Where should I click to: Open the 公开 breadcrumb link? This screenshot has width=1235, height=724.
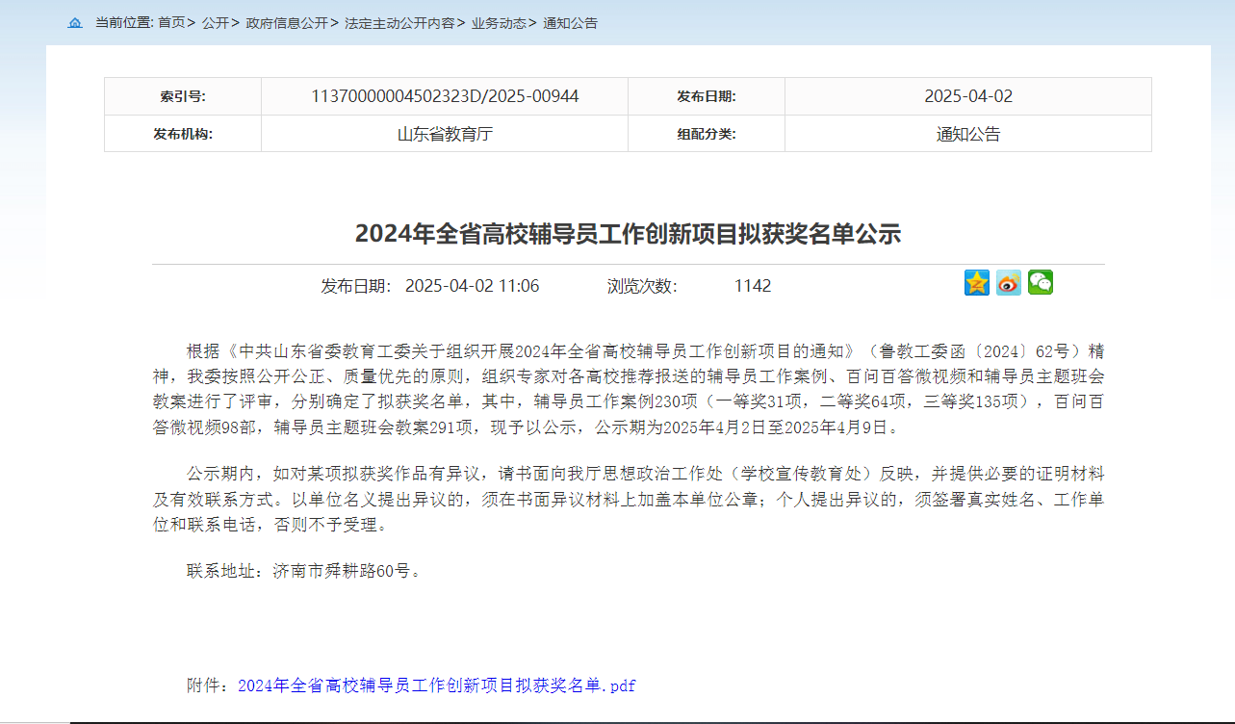(x=215, y=23)
